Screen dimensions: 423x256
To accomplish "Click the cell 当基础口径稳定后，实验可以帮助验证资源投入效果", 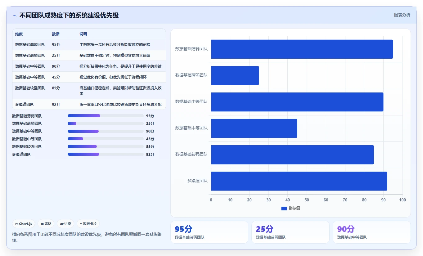I will [120, 91].
